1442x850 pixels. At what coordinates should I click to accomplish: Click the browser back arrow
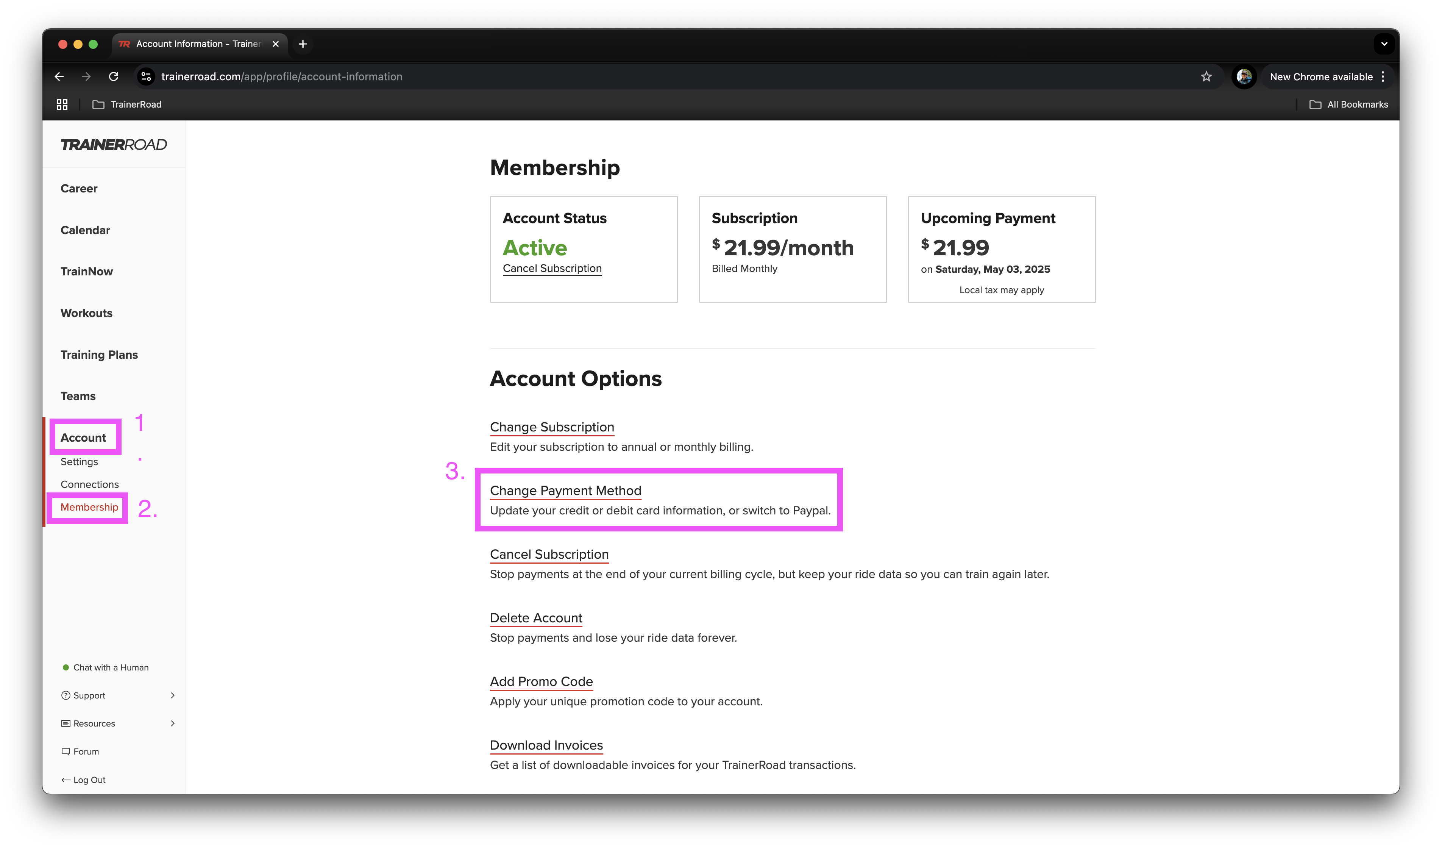pyautogui.click(x=59, y=77)
